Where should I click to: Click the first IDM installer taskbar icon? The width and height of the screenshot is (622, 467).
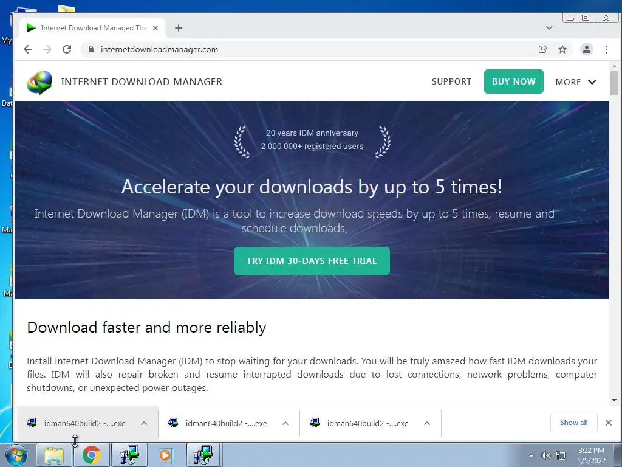[x=129, y=455]
